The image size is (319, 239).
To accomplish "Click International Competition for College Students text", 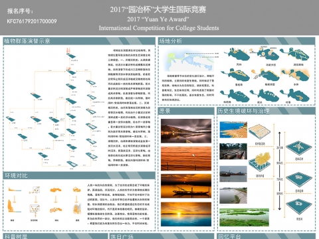I will coord(159,28).
